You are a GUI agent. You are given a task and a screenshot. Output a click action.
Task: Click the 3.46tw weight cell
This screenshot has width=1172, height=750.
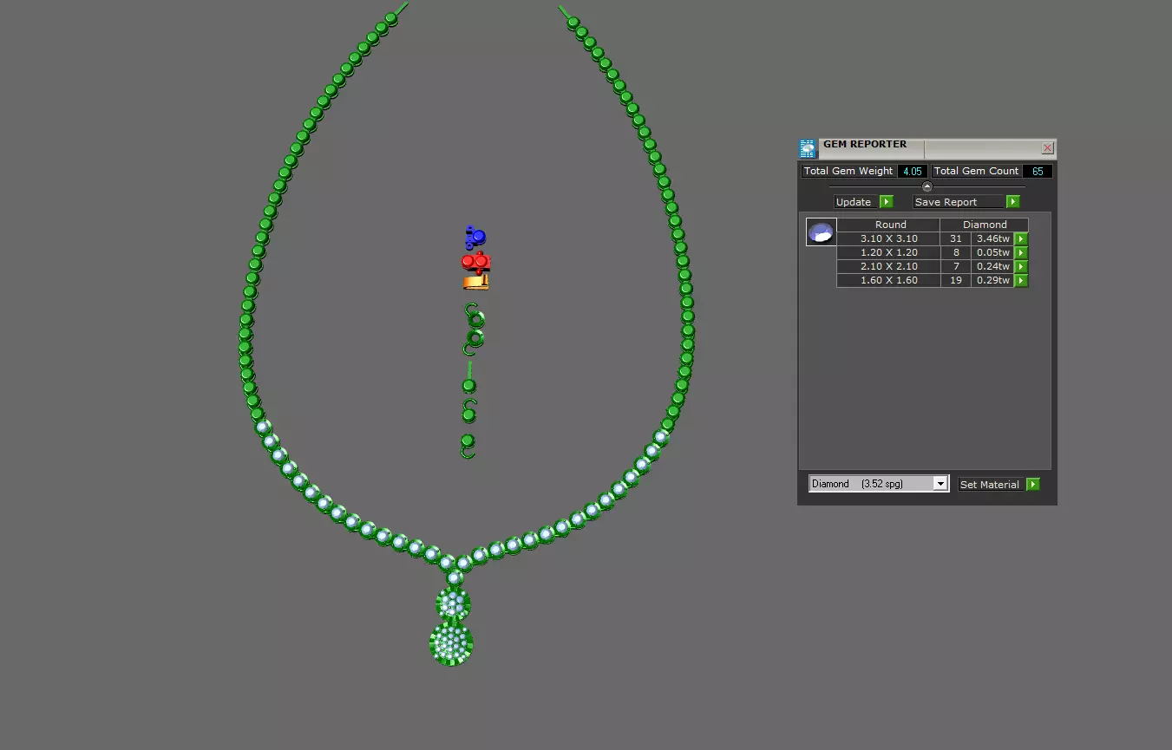[992, 238]
